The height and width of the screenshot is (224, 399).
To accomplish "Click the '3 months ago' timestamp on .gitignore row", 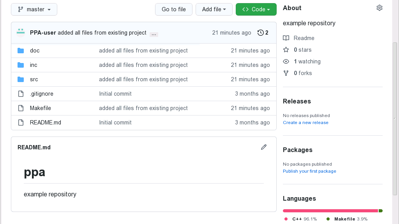I will coord(252,94).
